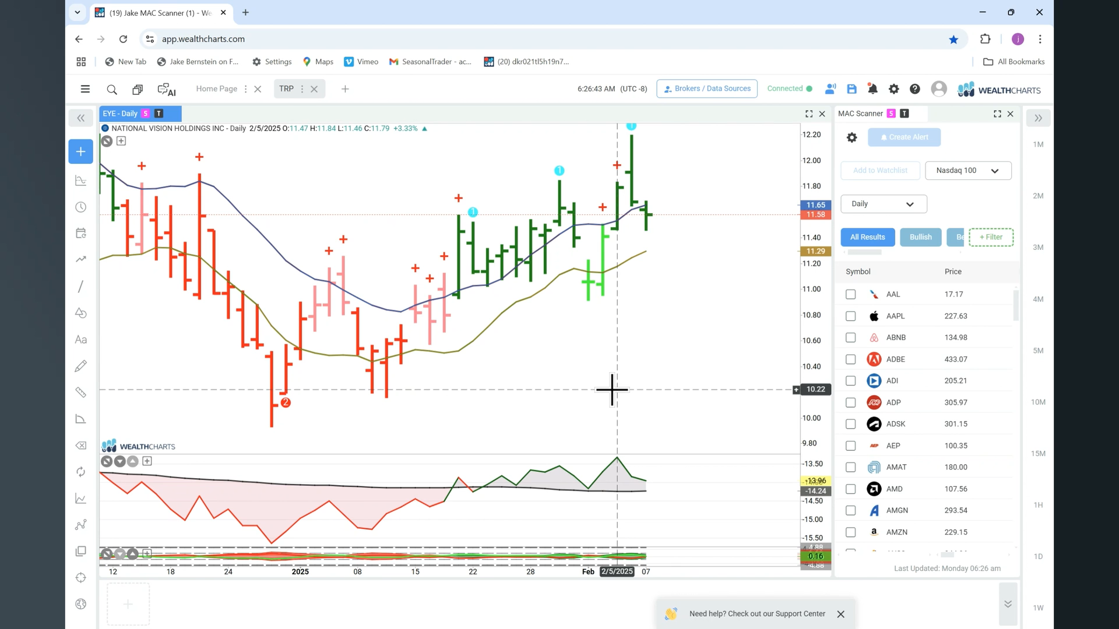
Task: Select the 1H timeframe shortcut
Action: [1038, 505]
